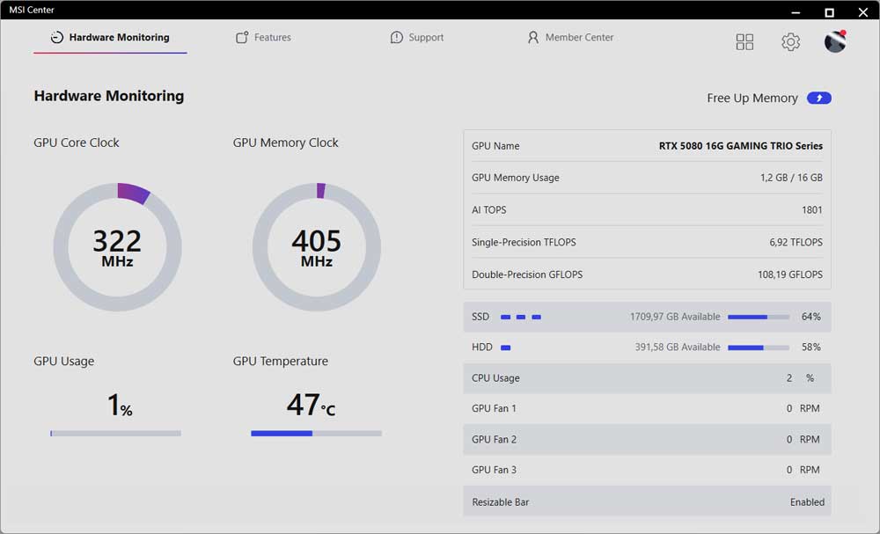The width and height of the screenshot is (880, 534).
Task: Switch to the Features tab
Action: click(263, 38)
